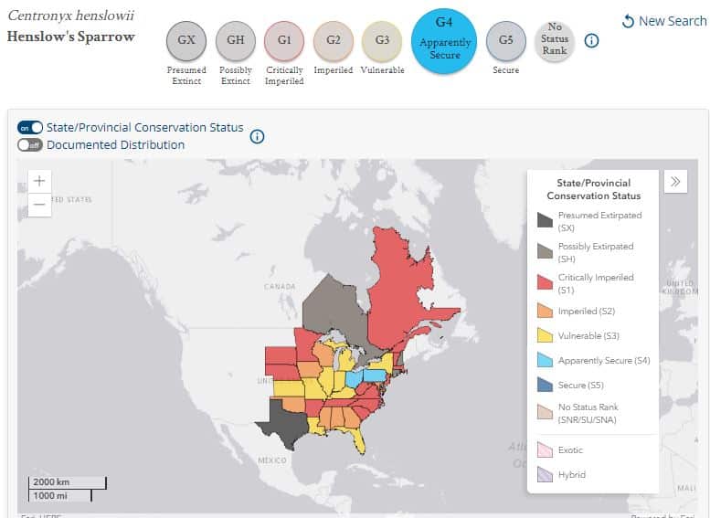This screenshot has height=518, width=710.
Task: Turn on Documented Distribution toggle
Action: 30,145
